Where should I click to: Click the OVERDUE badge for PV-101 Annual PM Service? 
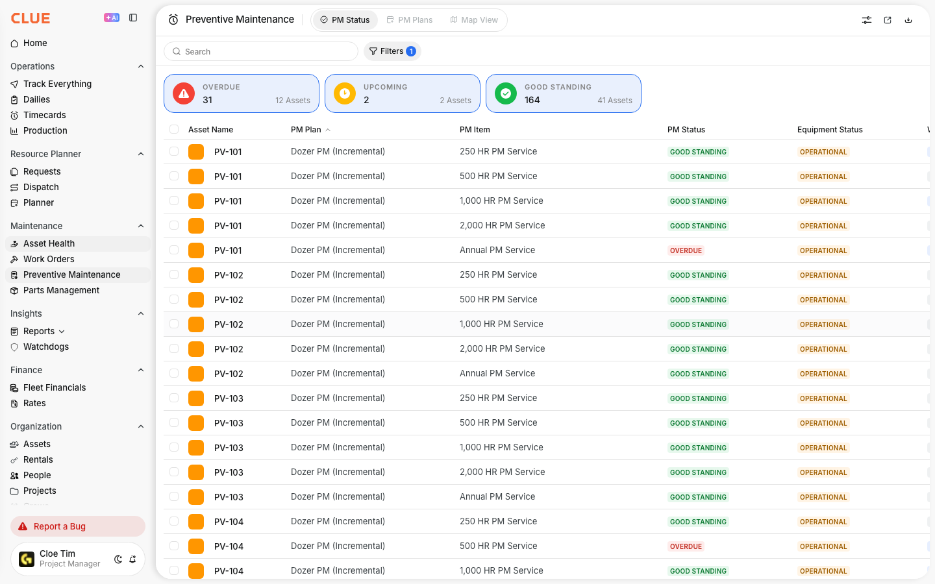tap(686, 250)
